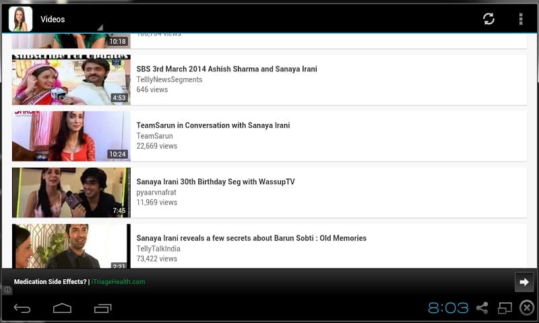Viewport: 539px width, 323px height.
Task: Select title 'Sanaya Irani 30th Birthday Seg with WassupTV'
Action: click(x=216, y=182)
